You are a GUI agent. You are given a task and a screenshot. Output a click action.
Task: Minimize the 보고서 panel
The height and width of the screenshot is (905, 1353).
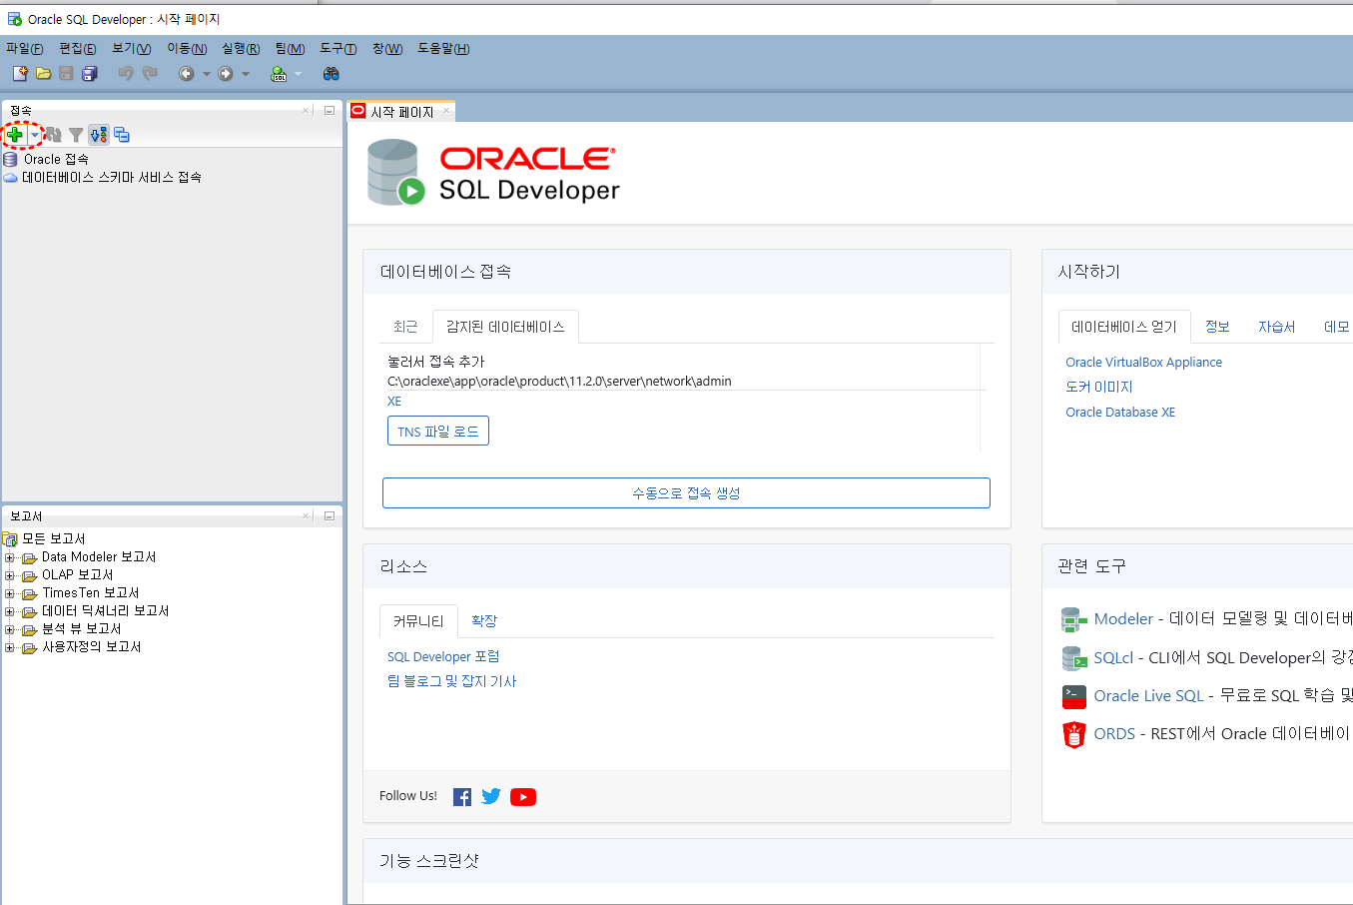(329, 515)
